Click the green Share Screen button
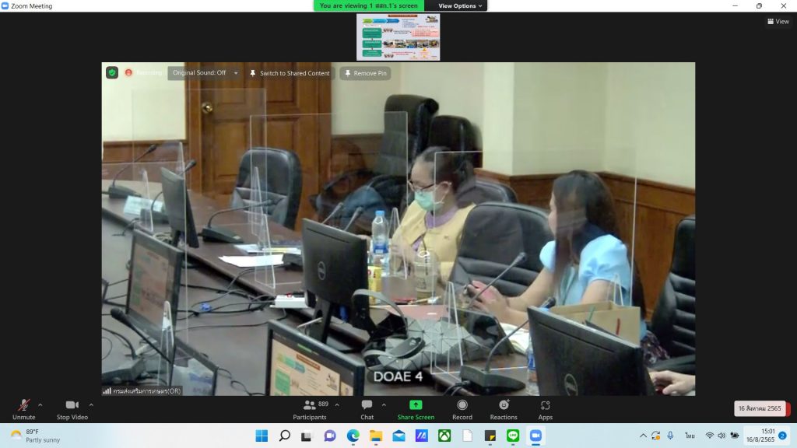This screenshot has width=797, height=448. click(x=416, y=409)
